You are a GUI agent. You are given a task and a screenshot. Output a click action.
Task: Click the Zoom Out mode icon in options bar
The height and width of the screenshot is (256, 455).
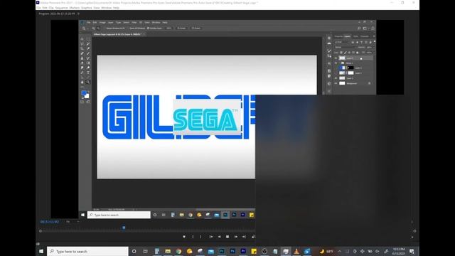click(98, 28)
